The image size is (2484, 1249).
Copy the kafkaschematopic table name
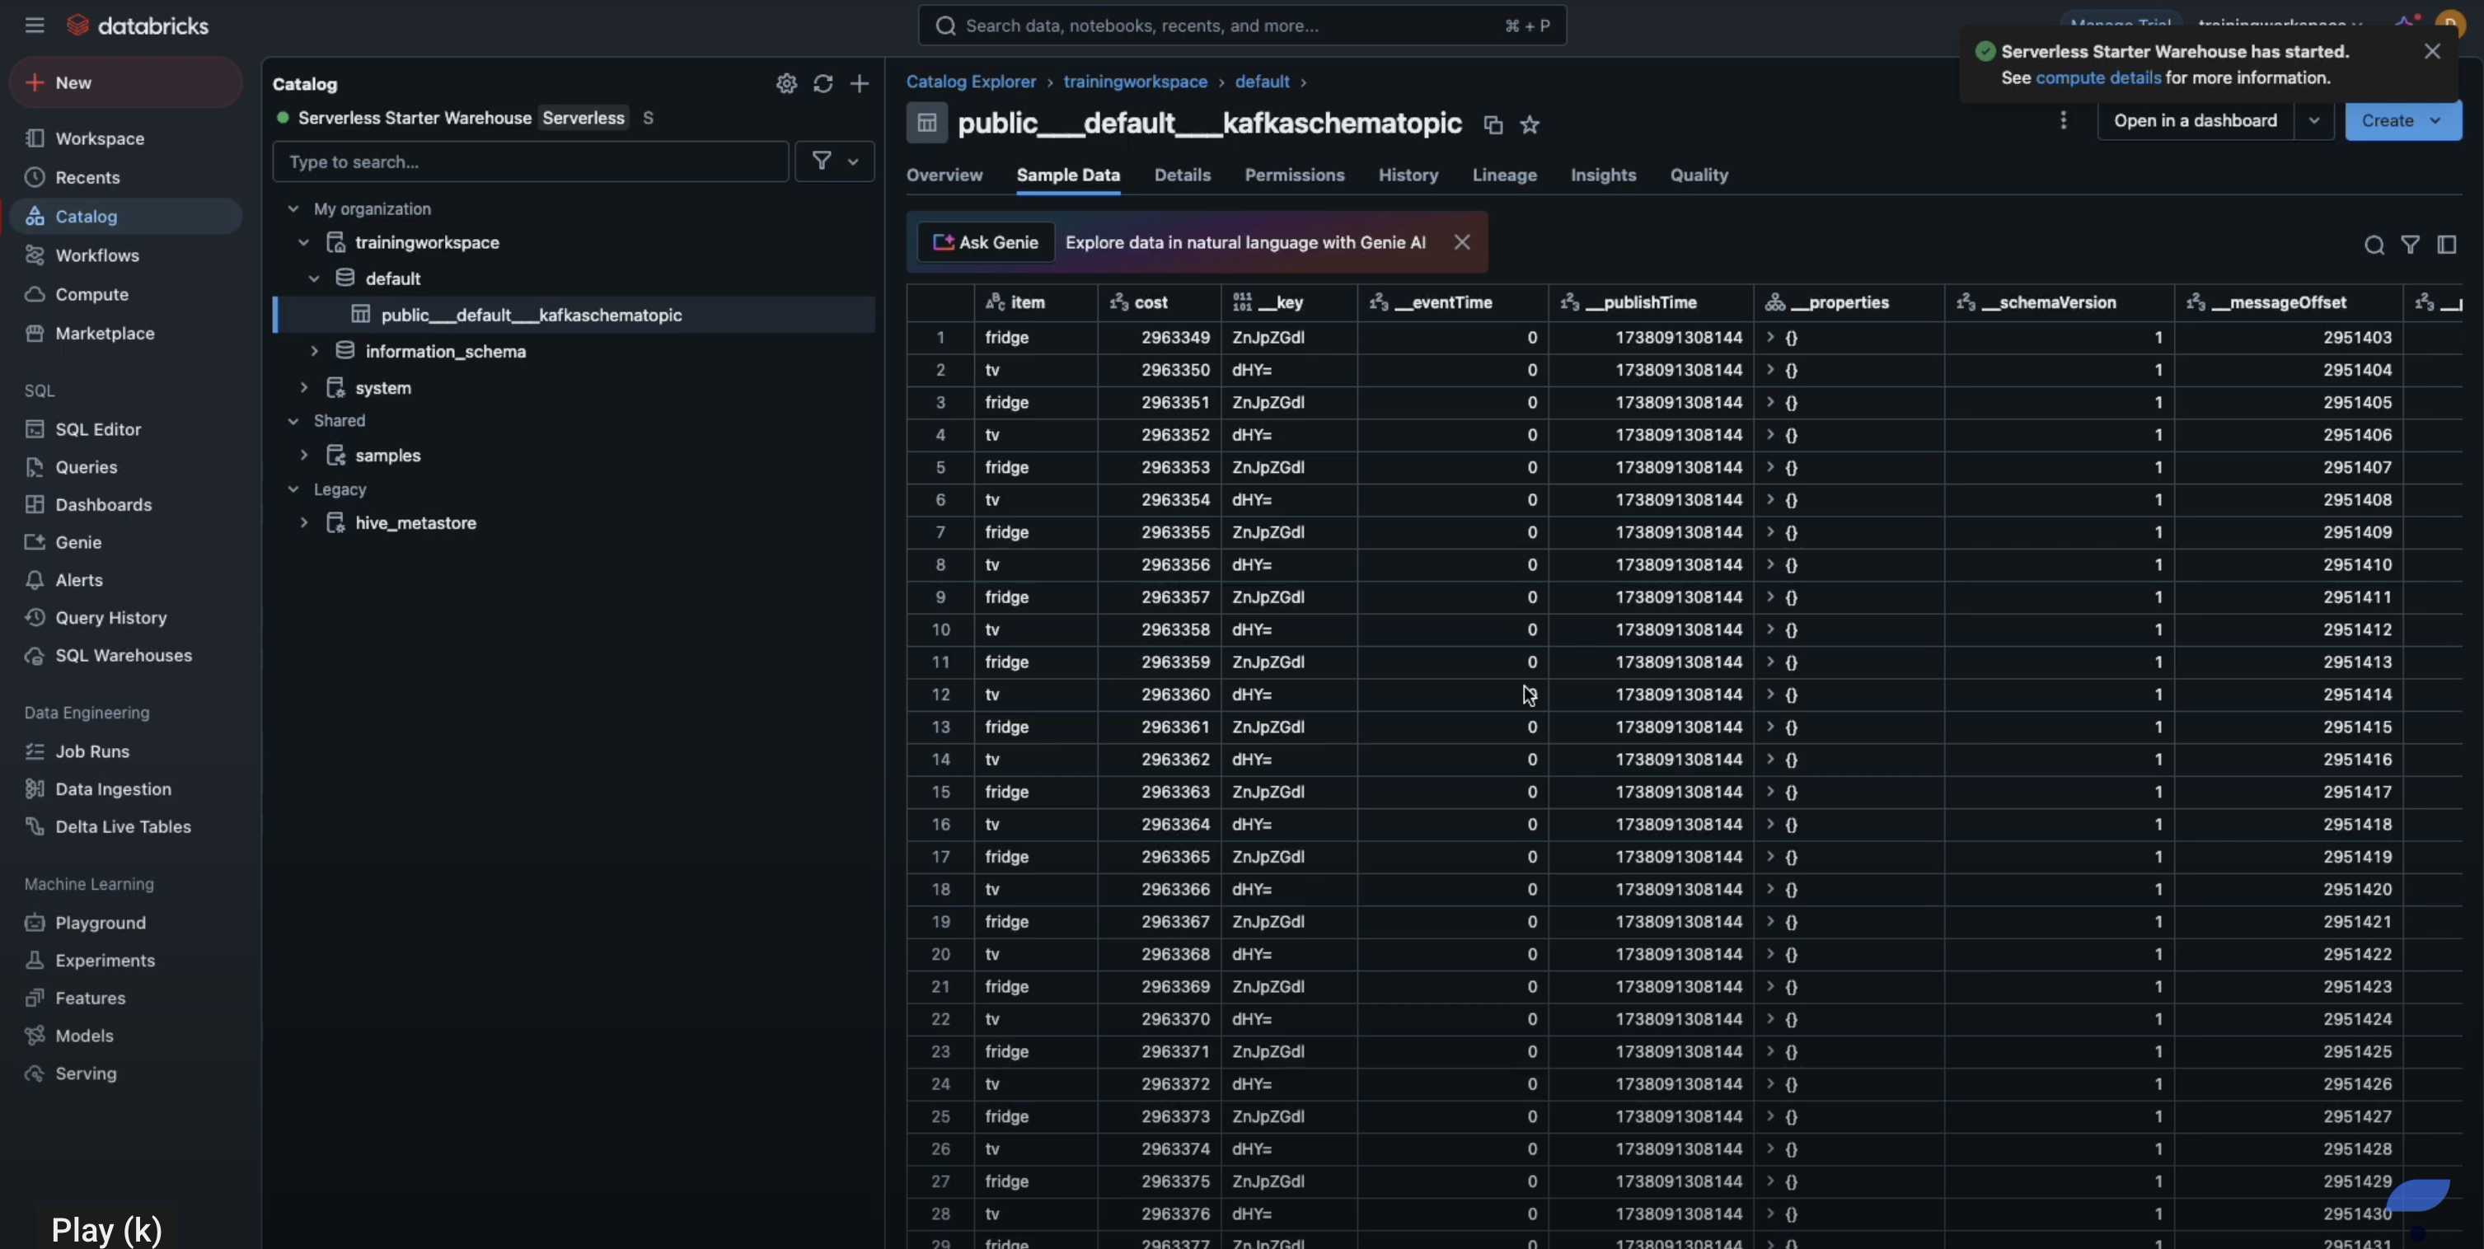pos(1492,125)
